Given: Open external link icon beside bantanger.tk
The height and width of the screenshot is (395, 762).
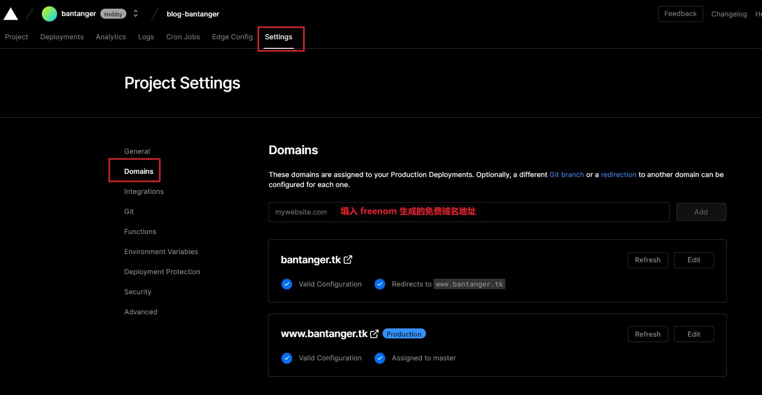Looking at the screenshot, I should pos(348,260).
